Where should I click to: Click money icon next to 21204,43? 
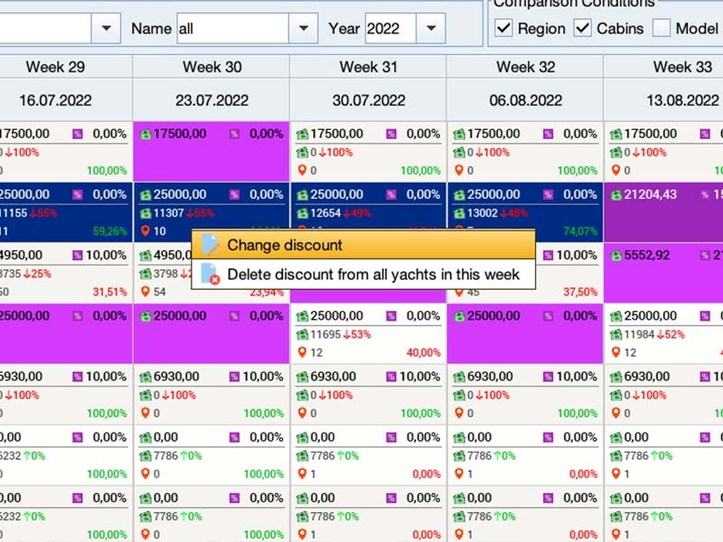pyautogui.click(x=615, y=195)
